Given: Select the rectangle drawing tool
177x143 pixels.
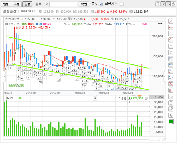Looking at the screenshot, I should point(171,46).
